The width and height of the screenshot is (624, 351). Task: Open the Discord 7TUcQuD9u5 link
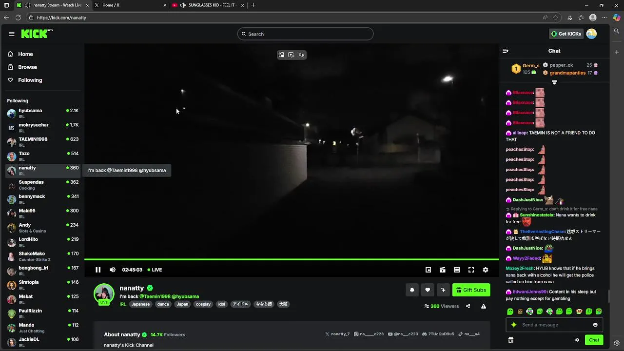(438, 334)
